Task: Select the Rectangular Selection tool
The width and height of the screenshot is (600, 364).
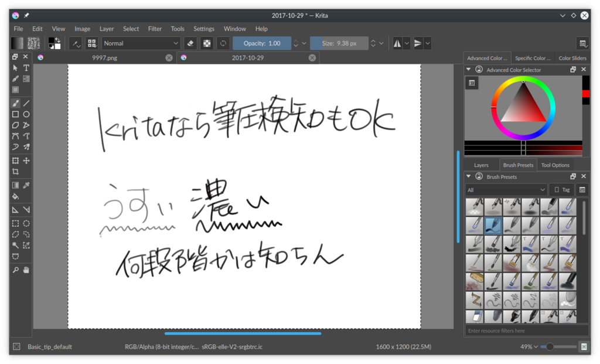Action: pos(15,223)
